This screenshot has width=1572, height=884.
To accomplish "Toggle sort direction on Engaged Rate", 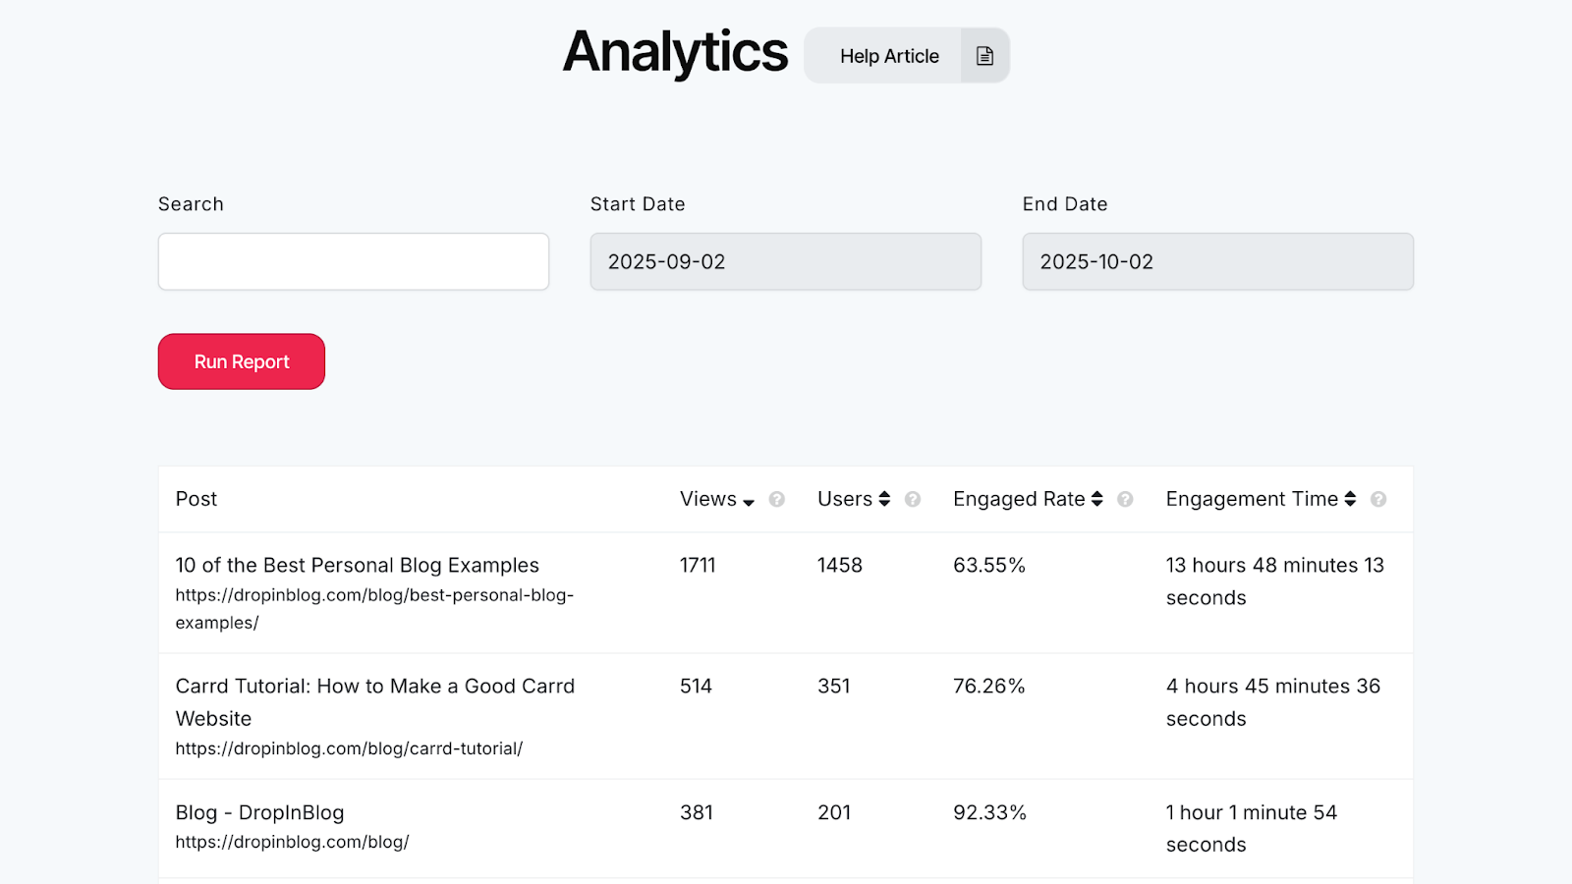I will click(x=1099, y=498).
